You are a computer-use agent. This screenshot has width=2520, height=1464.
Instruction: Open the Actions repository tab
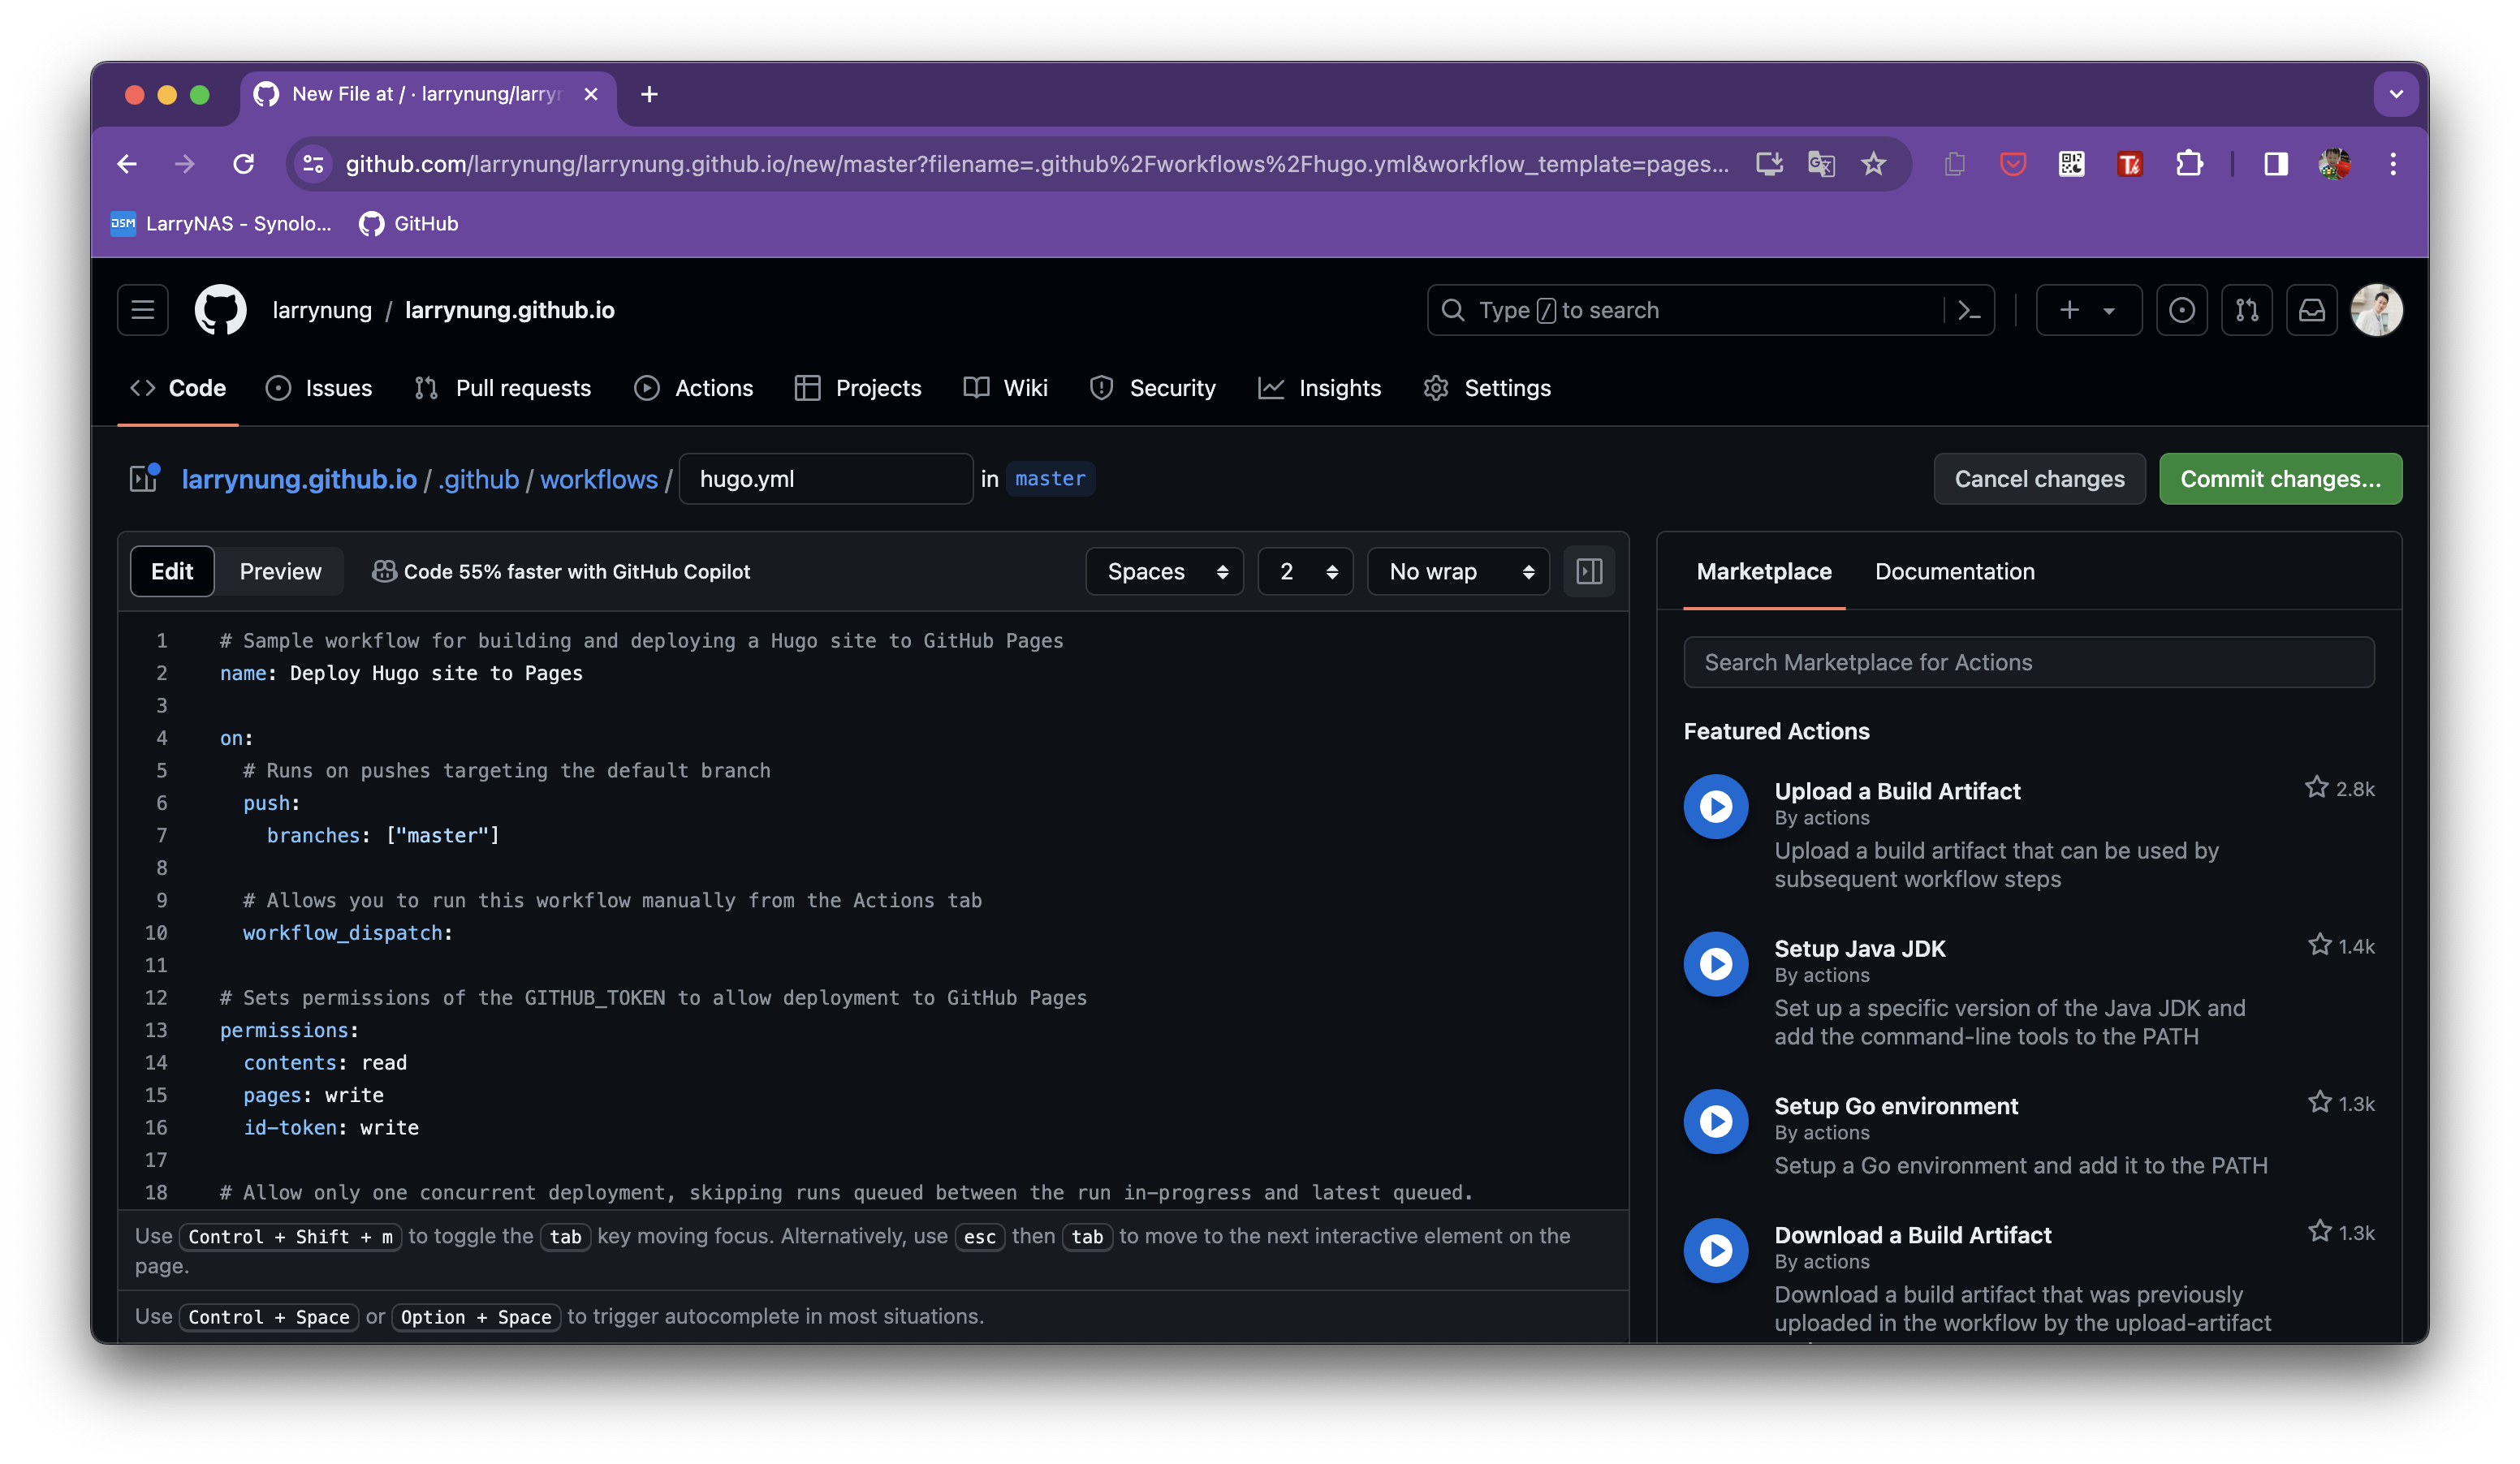[x=694, y=388]
